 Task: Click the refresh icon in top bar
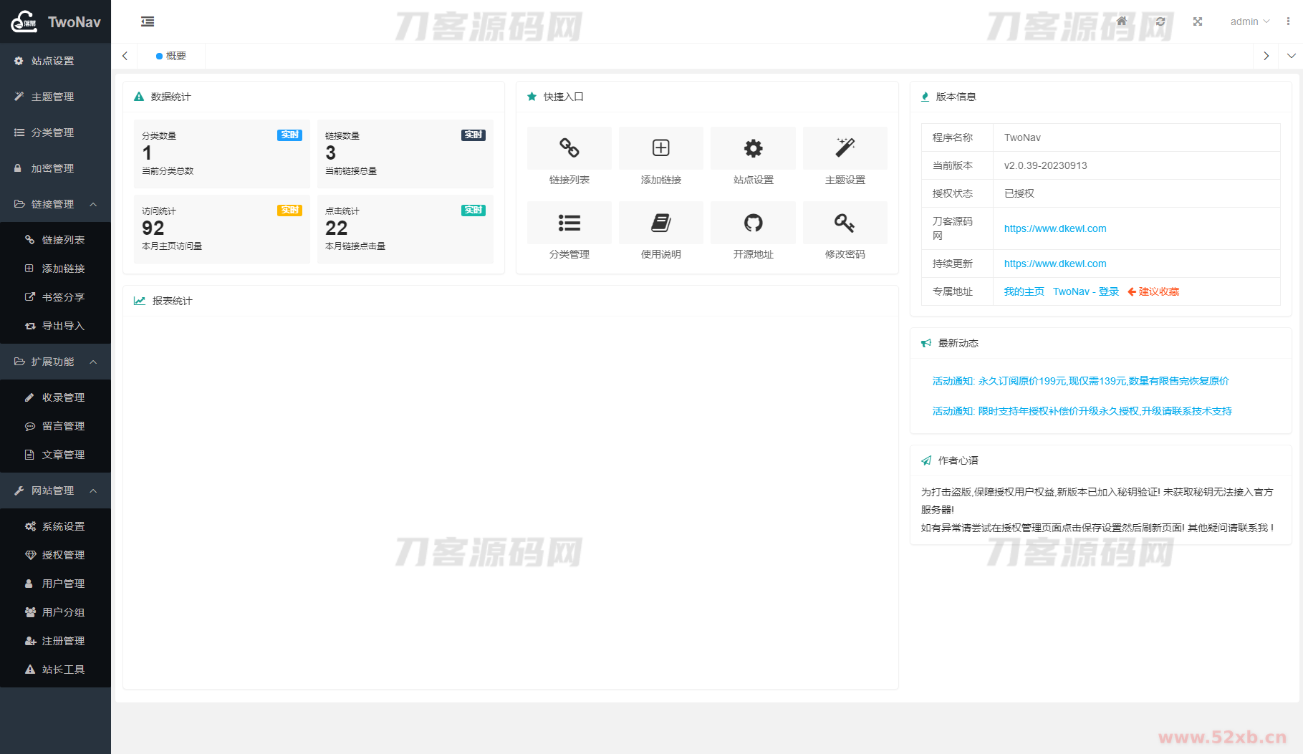tap(1160, 21)
